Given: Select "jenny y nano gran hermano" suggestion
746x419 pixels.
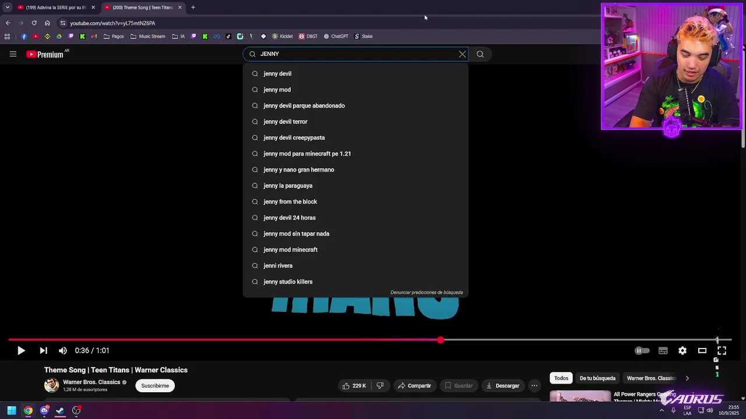Looking at the screenshot, I should pyautogui.click(x=356, y=170).
